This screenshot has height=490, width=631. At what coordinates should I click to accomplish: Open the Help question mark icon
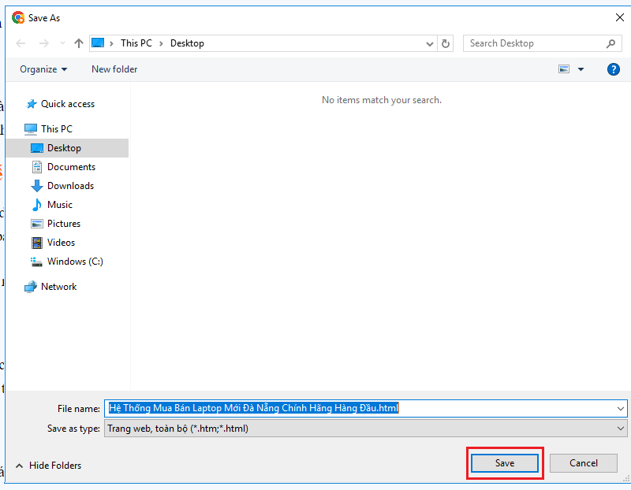tap(613, 69)
